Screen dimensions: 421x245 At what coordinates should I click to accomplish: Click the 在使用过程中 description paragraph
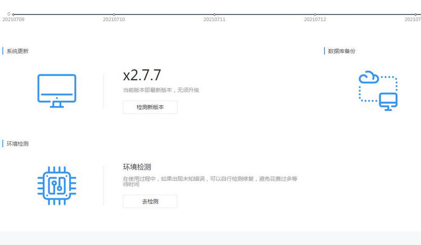click(210, 181)
